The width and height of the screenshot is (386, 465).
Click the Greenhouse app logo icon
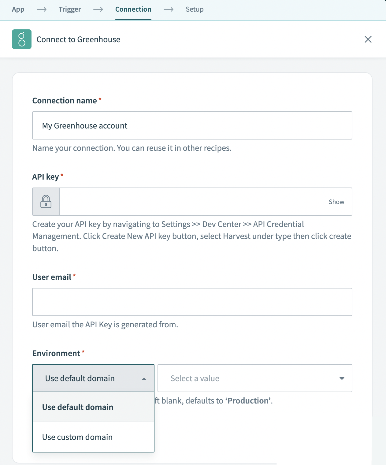coord(21,39)
